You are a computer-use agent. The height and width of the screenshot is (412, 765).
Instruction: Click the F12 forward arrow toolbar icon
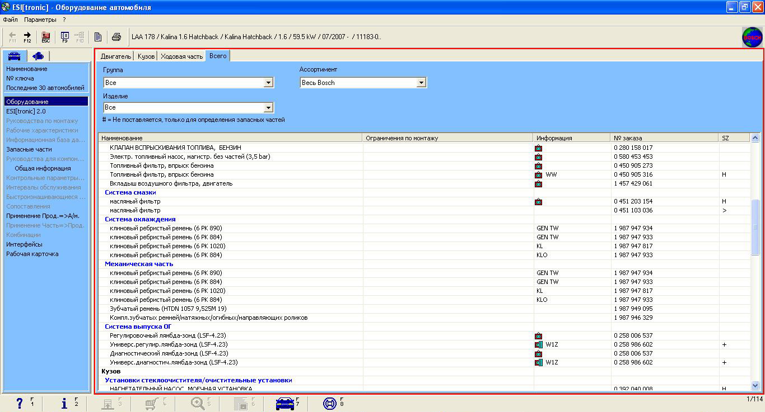pos(27,37)
